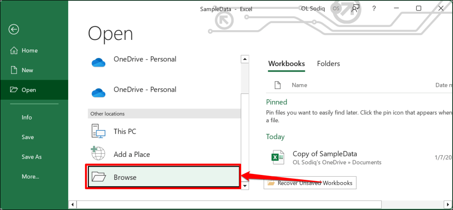Click the horizontal scrollbar left arrow
This screenshot has width=453, height=210.
tap(73, 205)
